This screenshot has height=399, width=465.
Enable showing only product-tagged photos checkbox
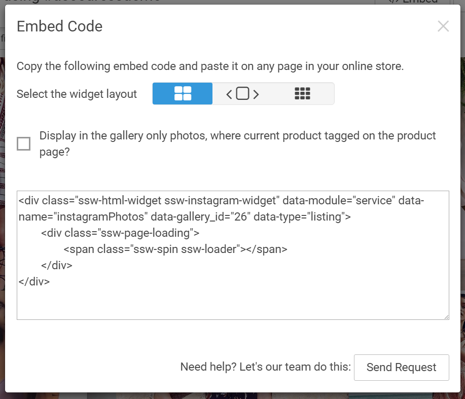[x=24, y=144]
